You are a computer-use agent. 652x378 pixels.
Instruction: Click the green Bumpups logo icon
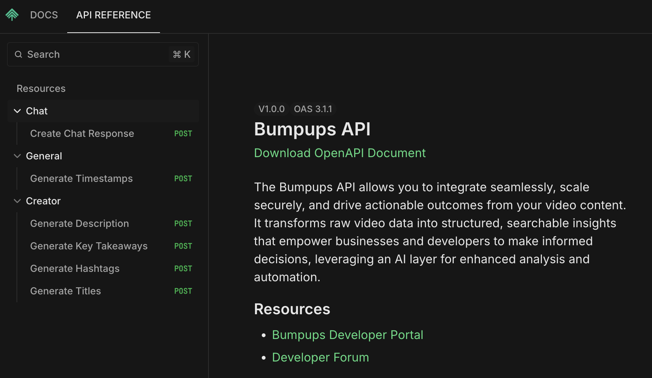click(x=12, y=15)
